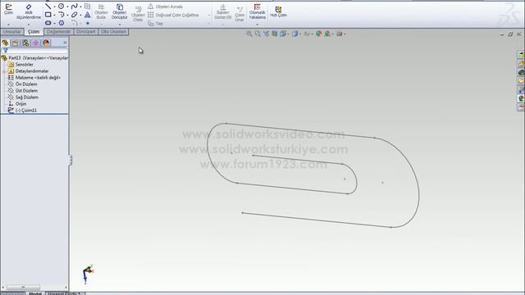Click the Hızlı Çizim rapid sketch tool
Viewport: 525px width, 295px height.
pos(278,11)
